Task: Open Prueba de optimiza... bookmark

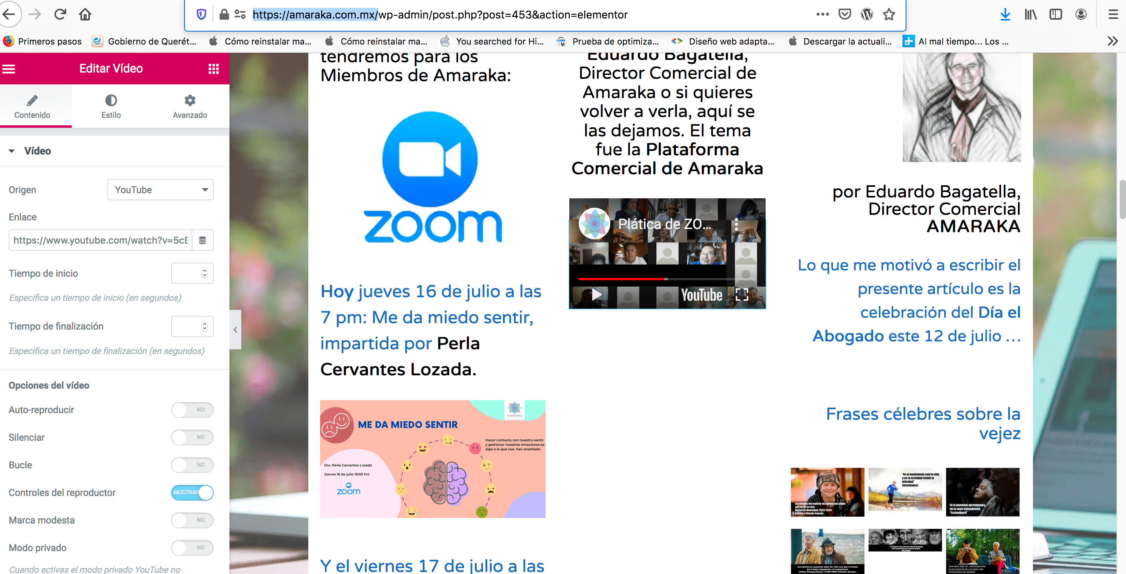Action: coord(608,41)
